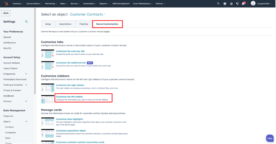Viewport: 276px width, 144px height.
Task: Open Deals object settings
Action: [8, 138]
